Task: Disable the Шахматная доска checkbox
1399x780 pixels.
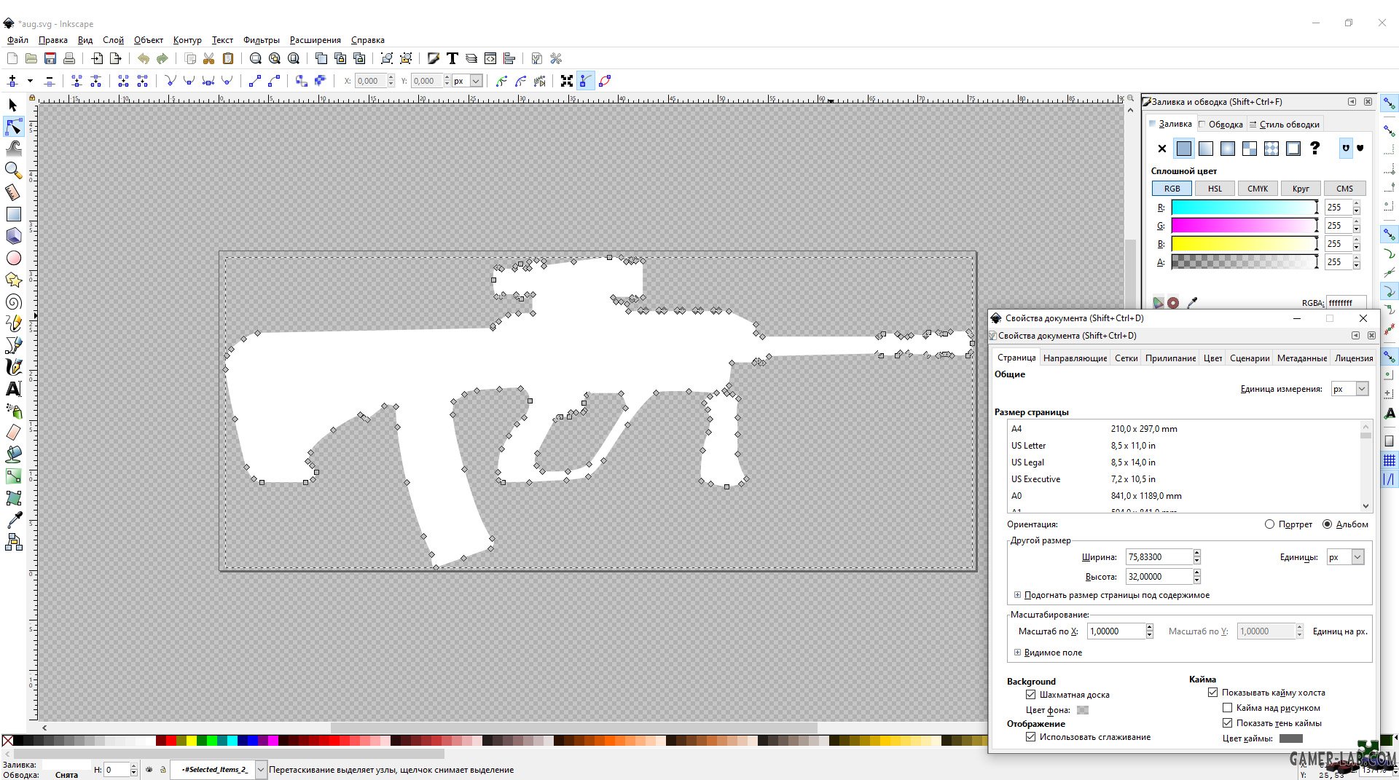Action: pyautogui.click(x=1031, y=694)
